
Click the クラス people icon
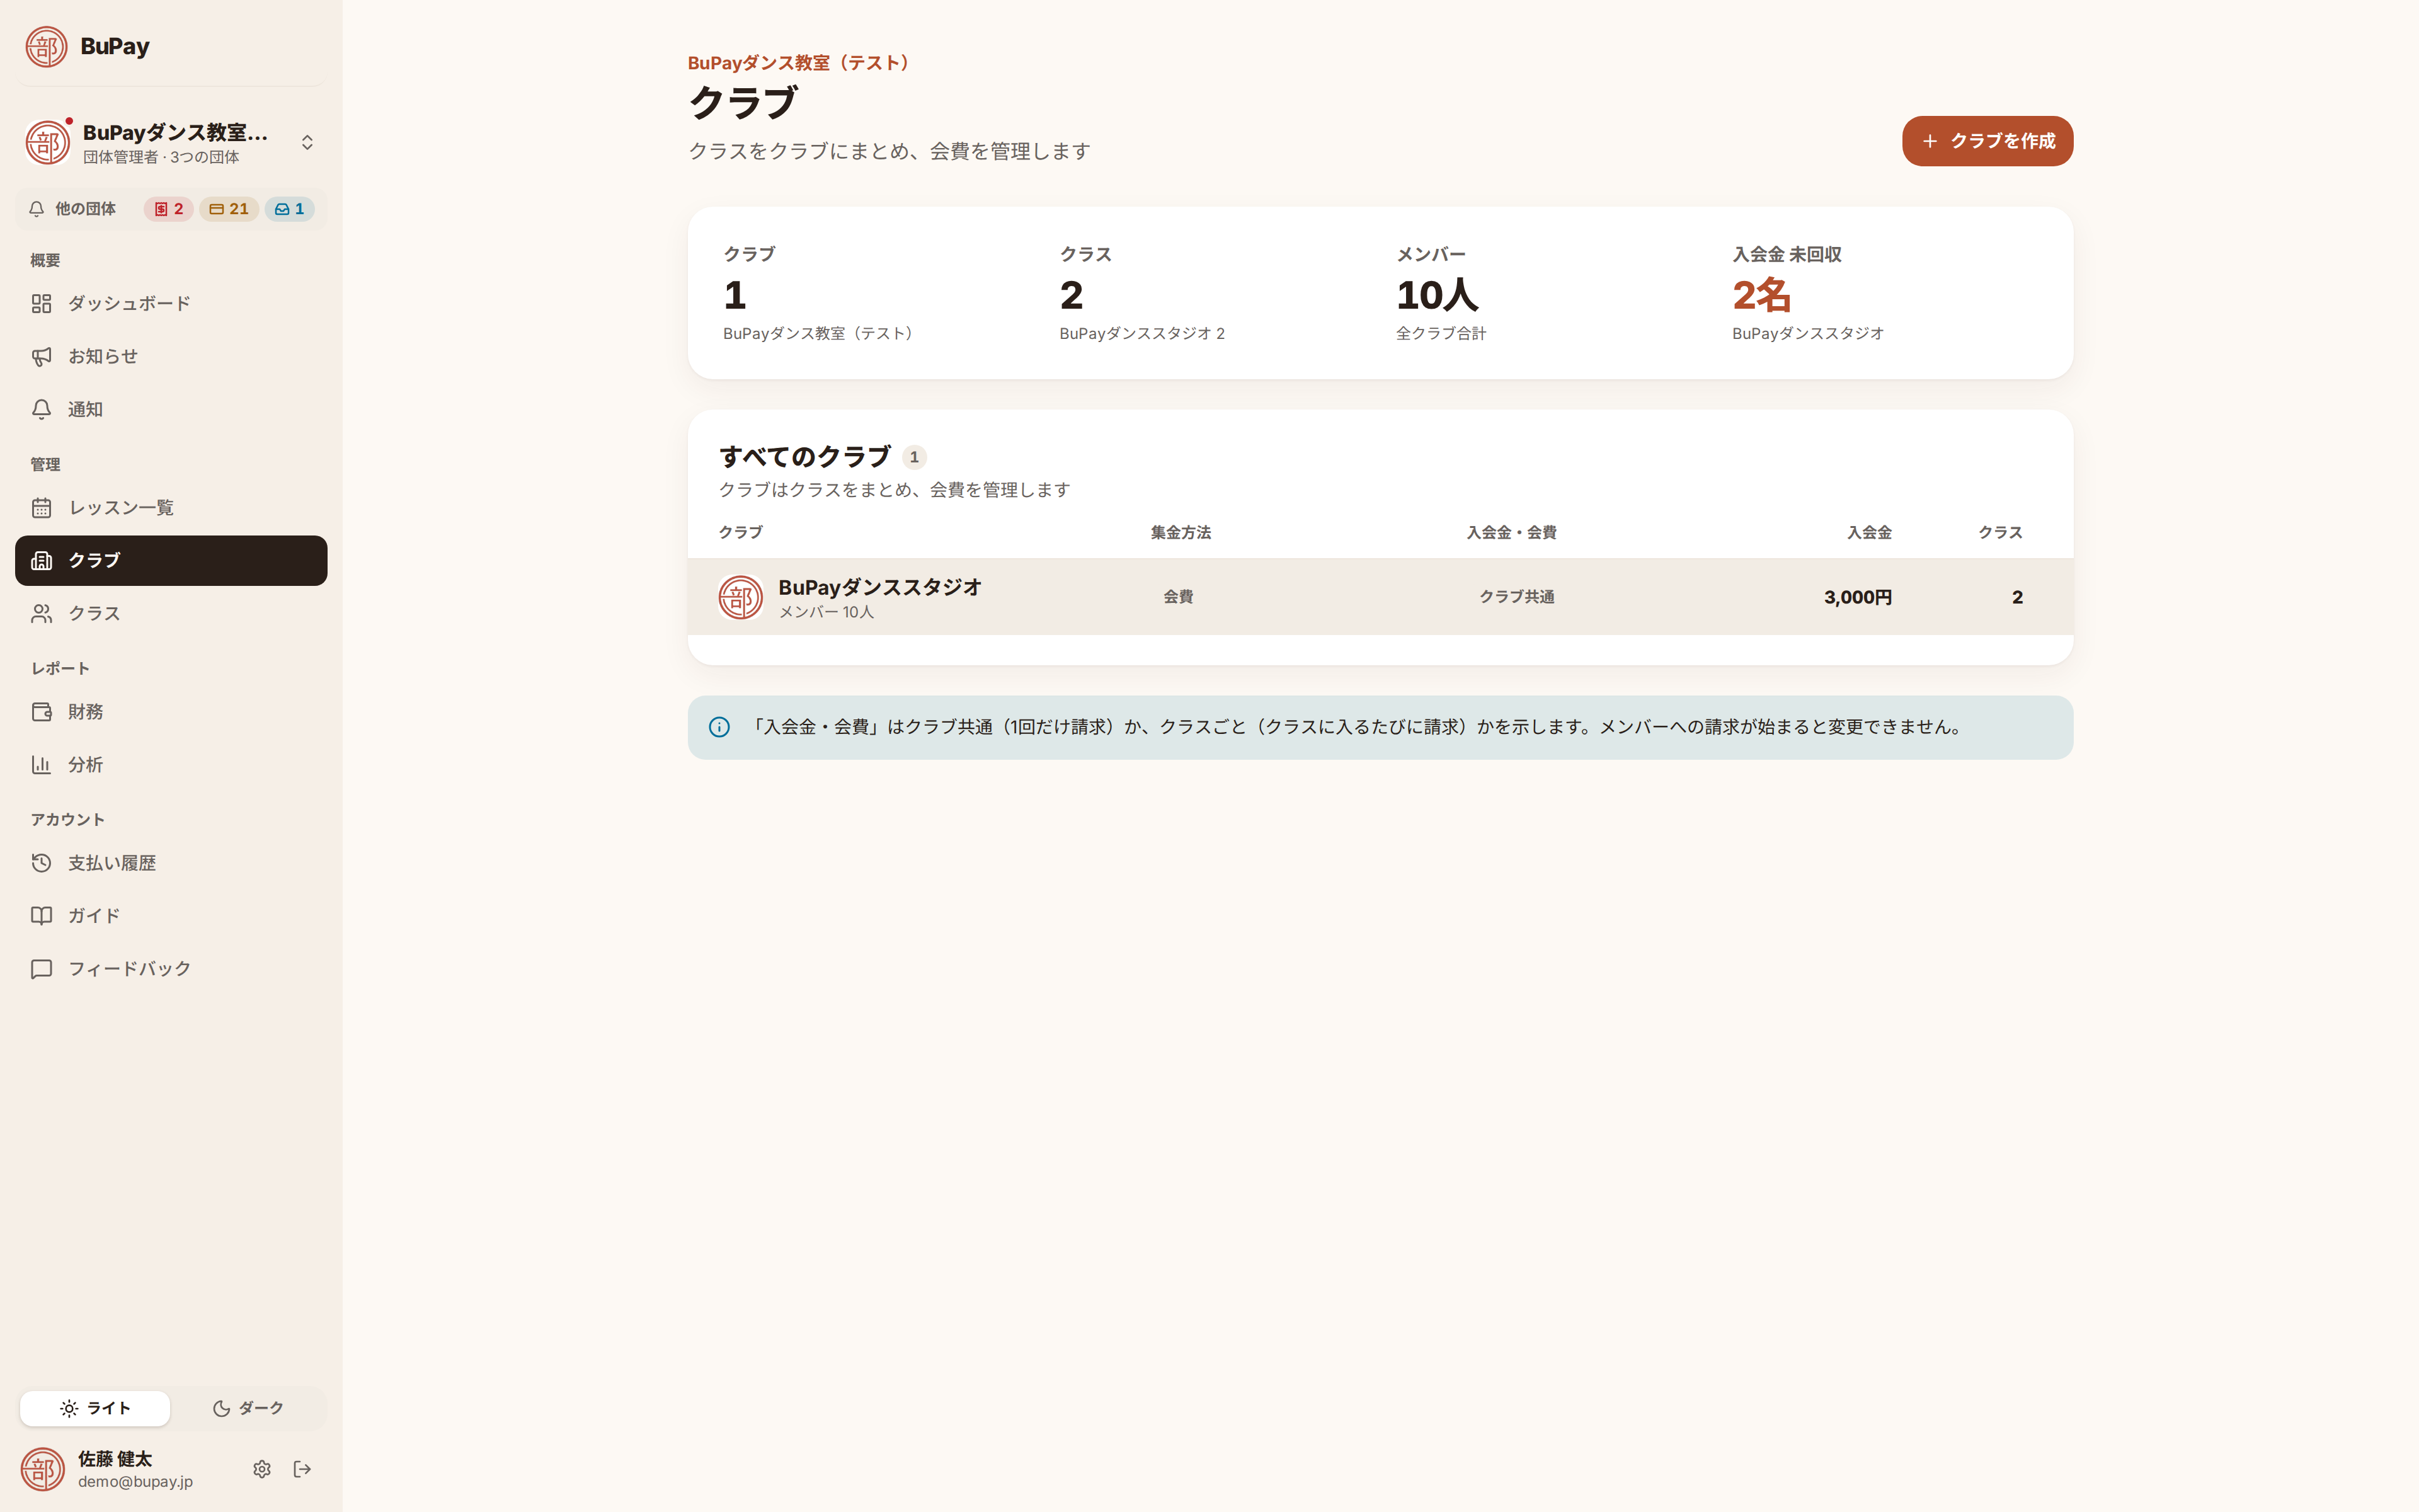coord(41,614)
